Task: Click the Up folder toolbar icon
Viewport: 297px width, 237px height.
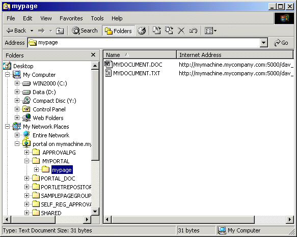Action: coord(60,31)
